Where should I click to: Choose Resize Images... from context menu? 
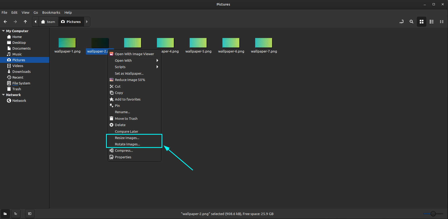point(134,138)
